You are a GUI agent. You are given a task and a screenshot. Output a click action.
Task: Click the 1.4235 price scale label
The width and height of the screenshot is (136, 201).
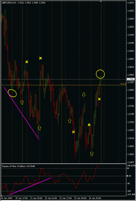tap(130, 27)
